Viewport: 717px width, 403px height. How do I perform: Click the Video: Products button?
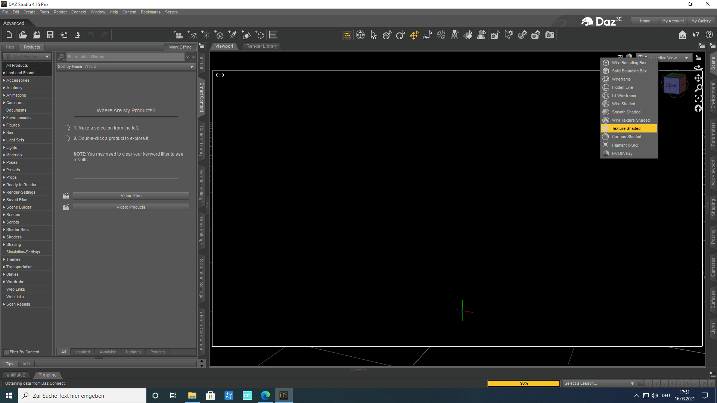point(131,207)
